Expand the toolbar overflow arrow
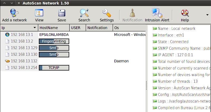Viewport: 211px width, 112px height. point(207,15)
